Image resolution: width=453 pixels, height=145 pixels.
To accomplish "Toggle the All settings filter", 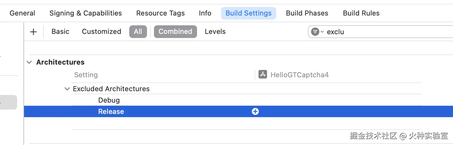I will point(138,32).
